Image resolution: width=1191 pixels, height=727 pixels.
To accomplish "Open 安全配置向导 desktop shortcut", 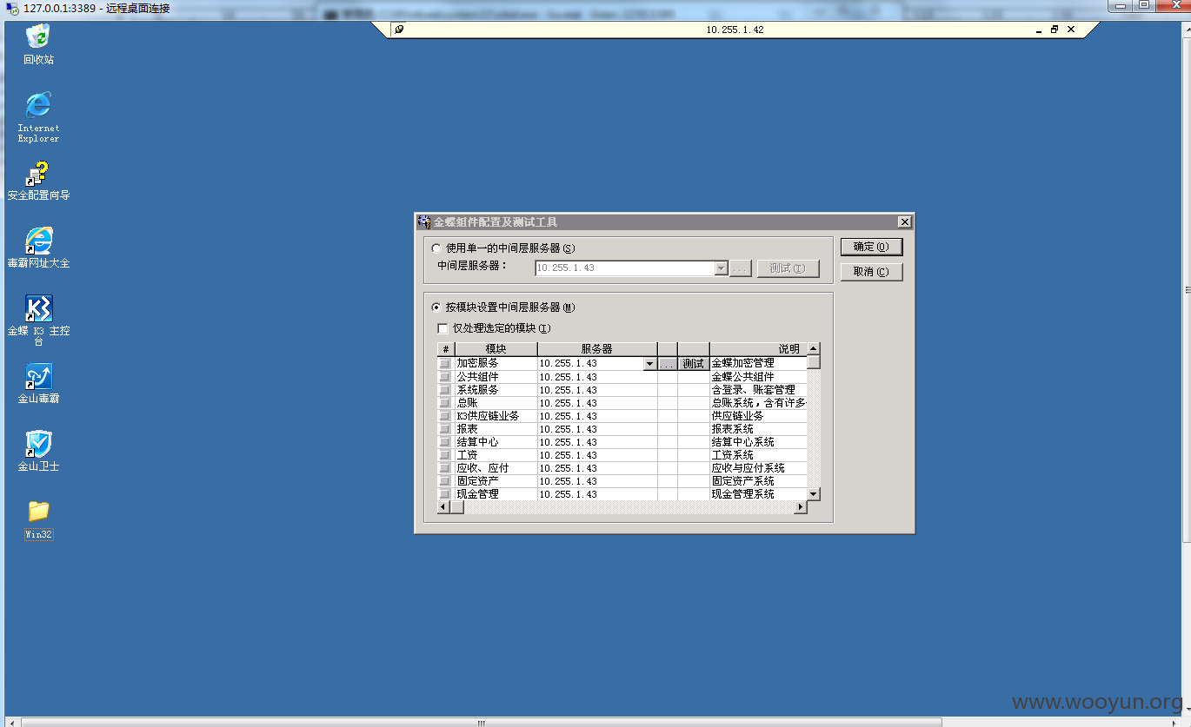I will coord(38,180).
